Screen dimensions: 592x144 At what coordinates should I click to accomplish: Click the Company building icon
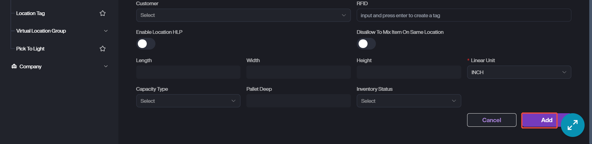14,66
